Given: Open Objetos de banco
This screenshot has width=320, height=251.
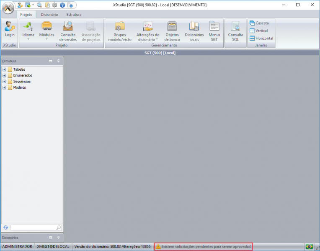Looking at the screenshot, I should pos(172,30).
